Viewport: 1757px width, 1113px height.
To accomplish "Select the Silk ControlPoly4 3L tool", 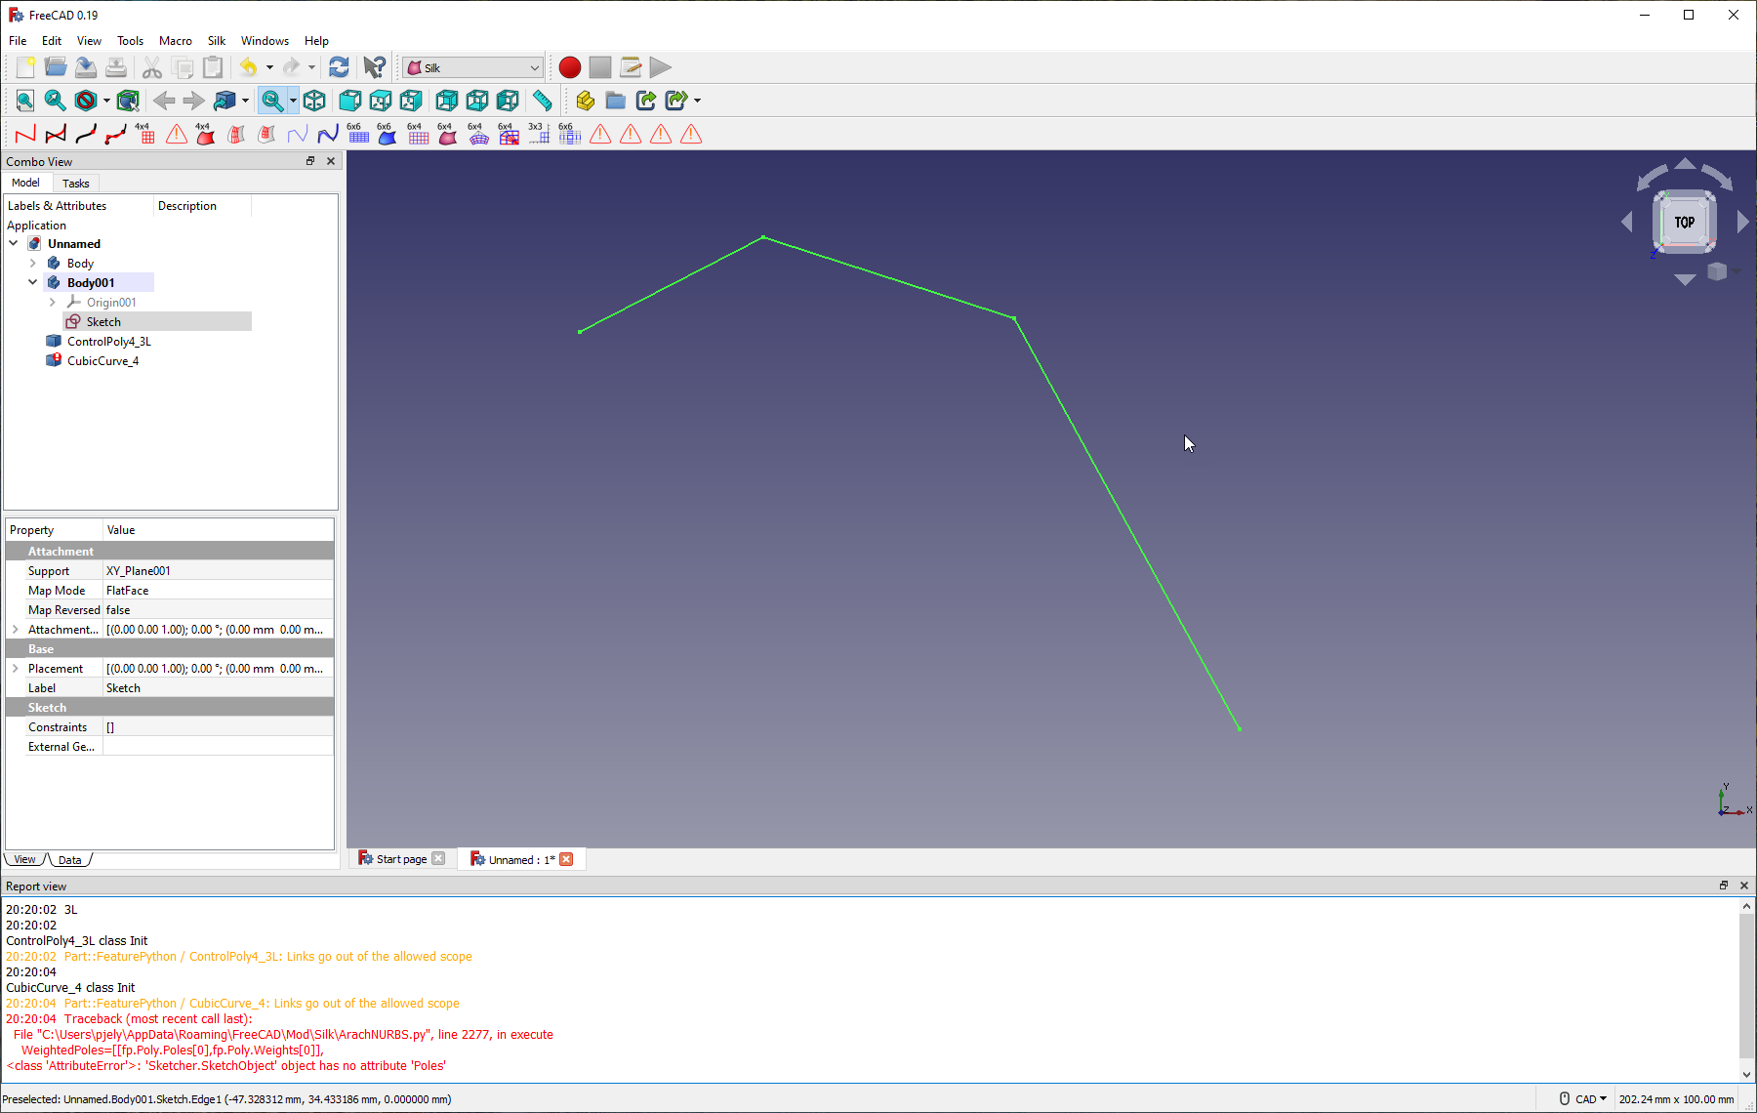I will tap(25, 134).
